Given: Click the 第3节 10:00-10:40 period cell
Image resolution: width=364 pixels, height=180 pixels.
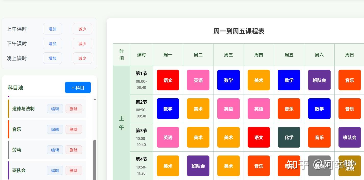Looking at the screenshot, I should click(141, 137).
